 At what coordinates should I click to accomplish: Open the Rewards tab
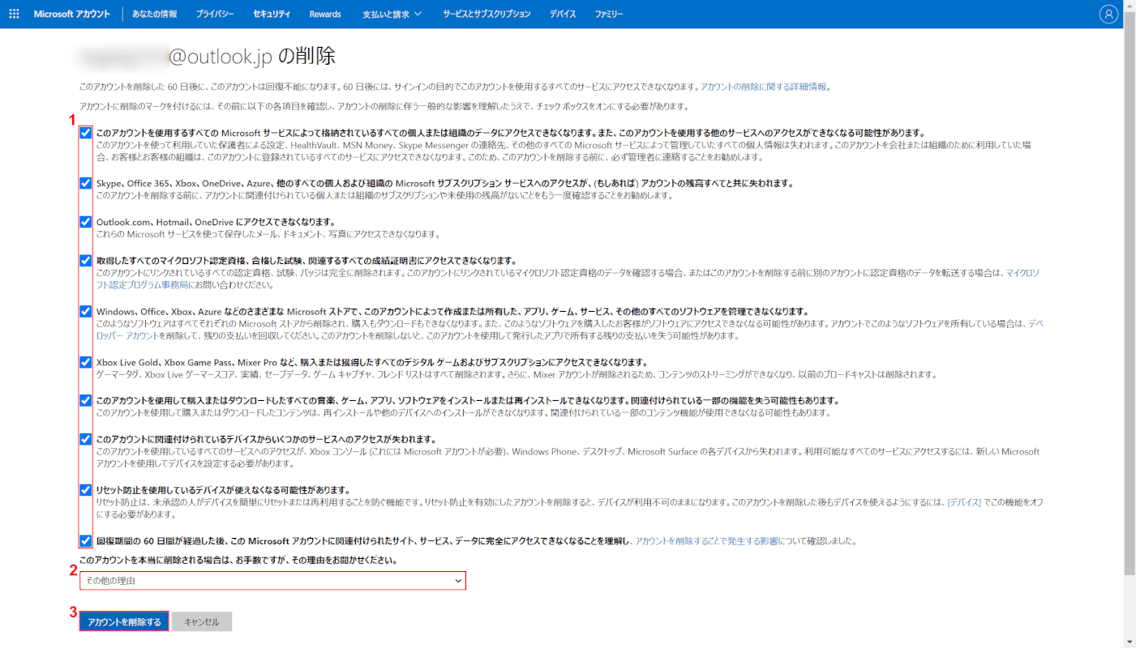pyautogui.click(x=325, y=14)
